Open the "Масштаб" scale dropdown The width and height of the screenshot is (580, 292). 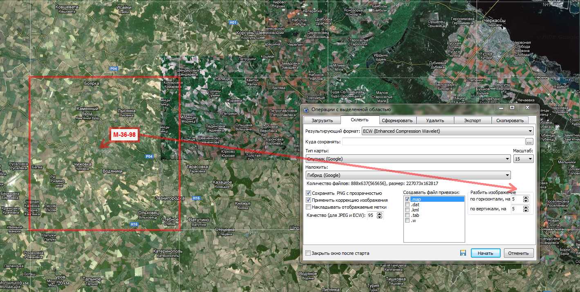(524, 159)
